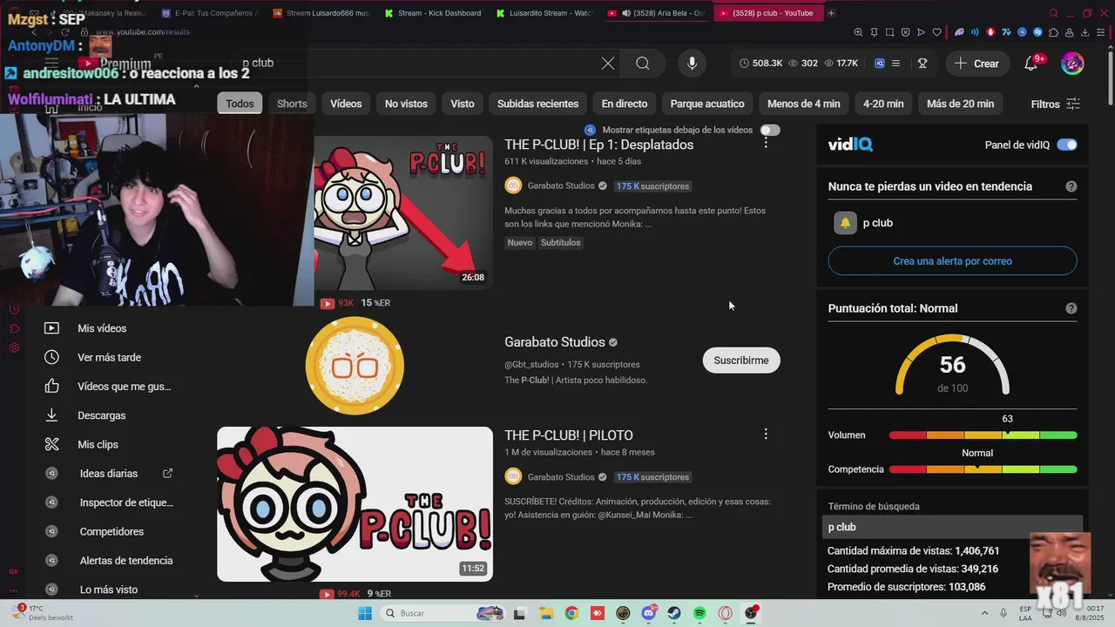Open Ver más tarde in sidebar
The width and height of the screenshot is (1115, 627).
110,357
